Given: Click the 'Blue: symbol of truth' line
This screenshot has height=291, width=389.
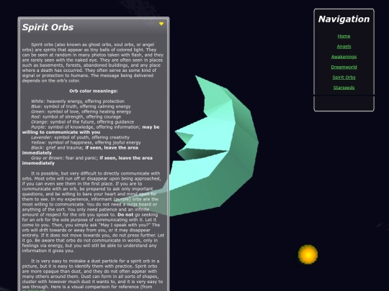Looking at the screenshot, I should pyautogui.click(x=81, y=106).
